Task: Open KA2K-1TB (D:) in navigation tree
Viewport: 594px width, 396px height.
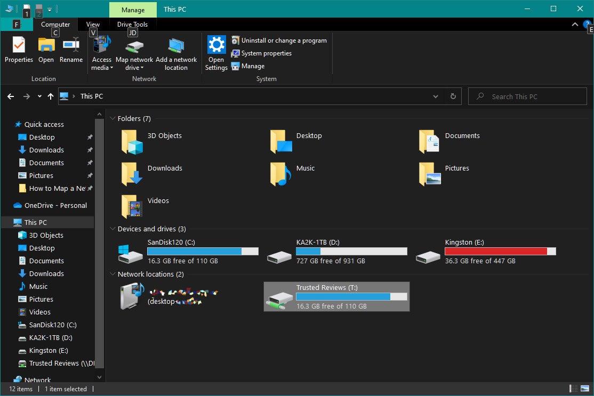Action: tap(51, 338)
